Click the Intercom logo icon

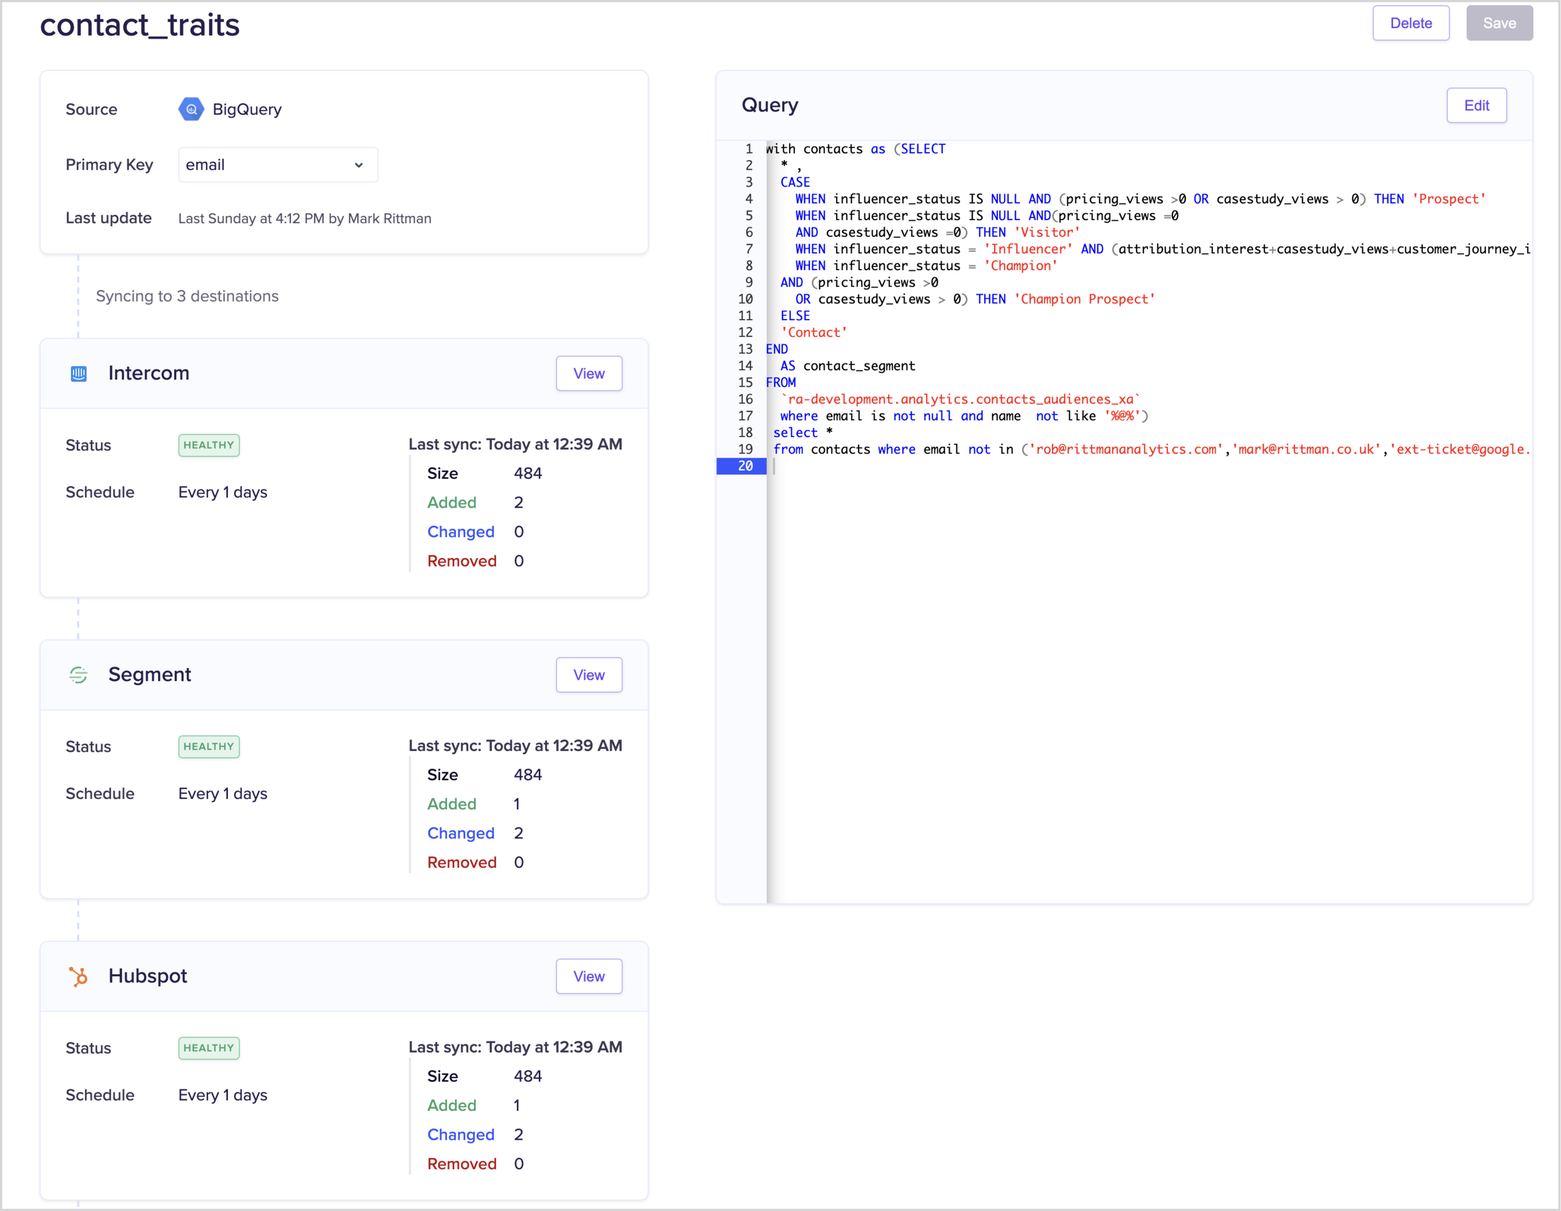point(79,374)
